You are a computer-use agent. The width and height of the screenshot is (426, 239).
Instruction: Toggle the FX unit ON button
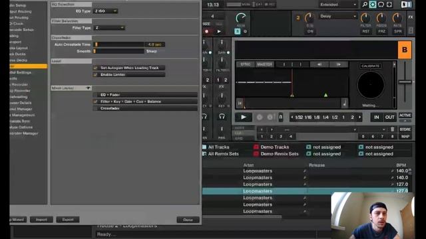point(310,31)
